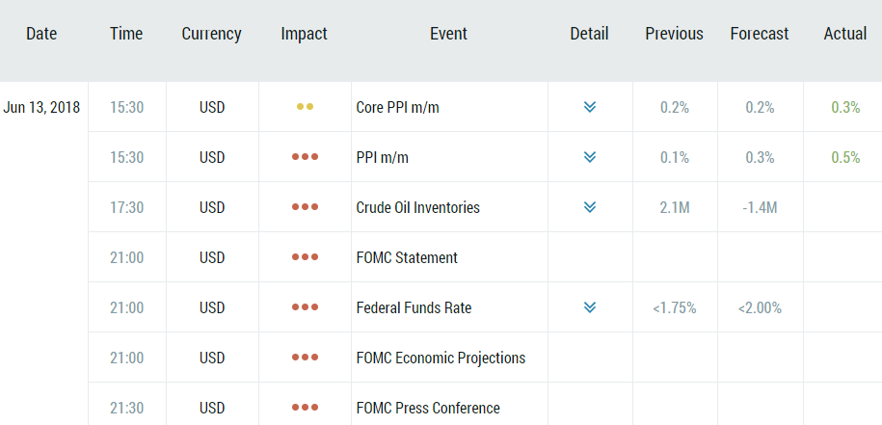The image size is (882, 425).
Task: Open the FOMC Press Conference event
Action: coord(428,408)
